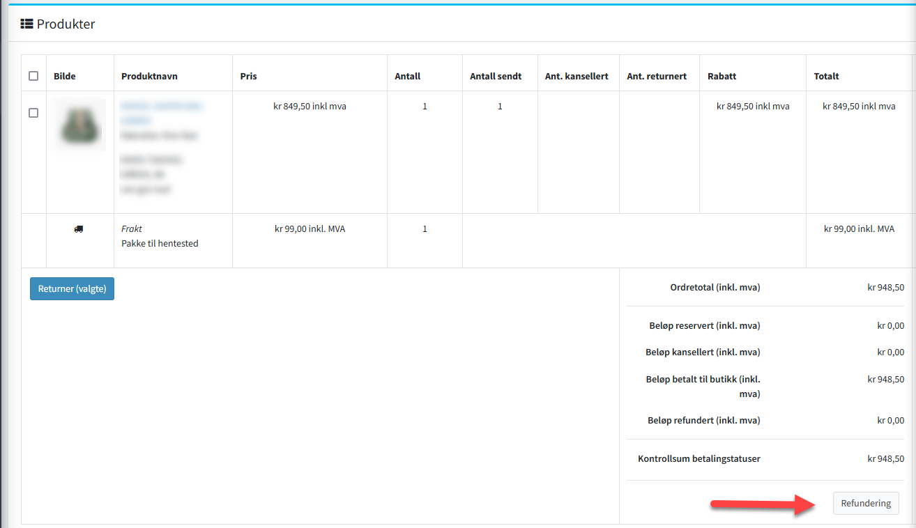The width and height of the screenshot is (916, 528).
Task: Open the blurred product thumbnail image
Action: [79, 125]
